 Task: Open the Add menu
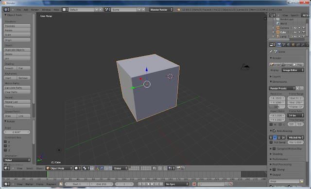click(x=26, y=10)
